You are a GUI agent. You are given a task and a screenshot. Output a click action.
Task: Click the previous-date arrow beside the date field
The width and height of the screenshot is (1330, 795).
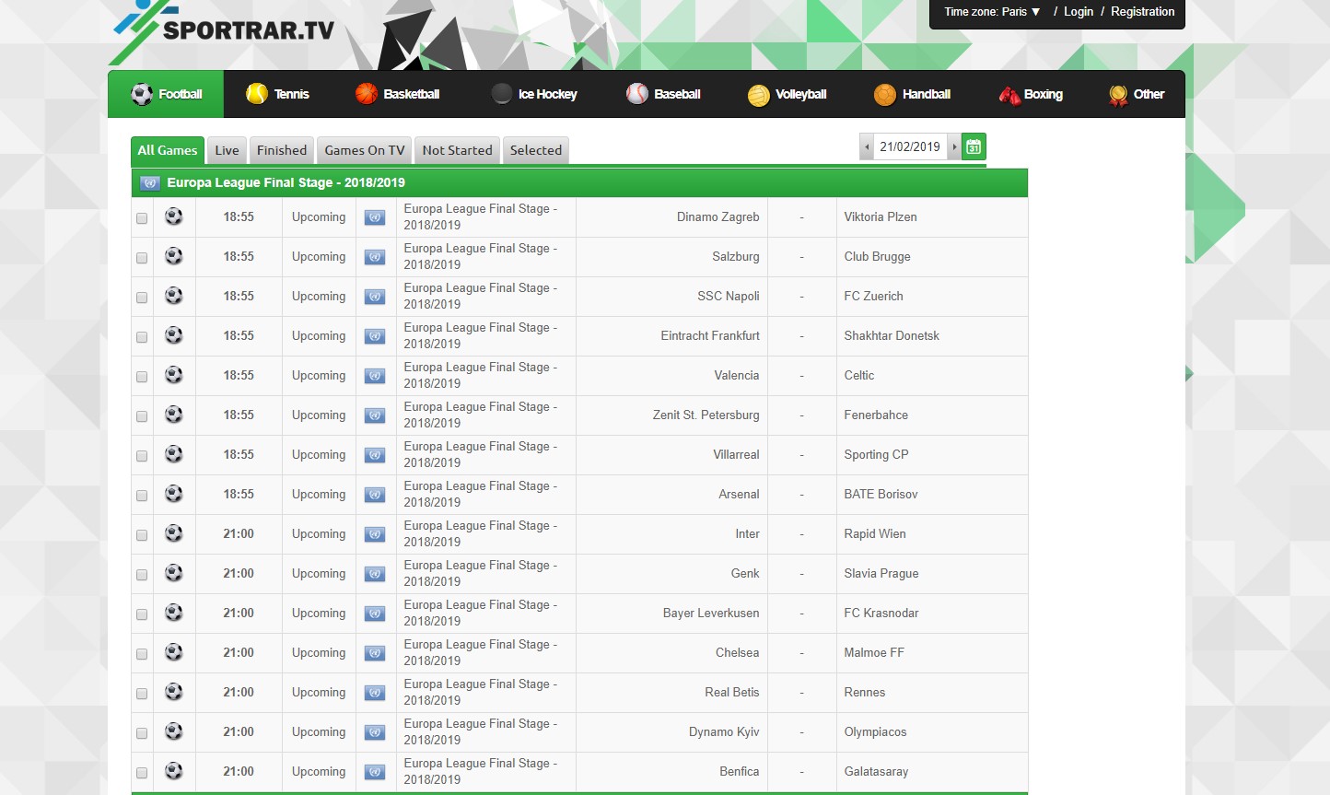point(867,146)
